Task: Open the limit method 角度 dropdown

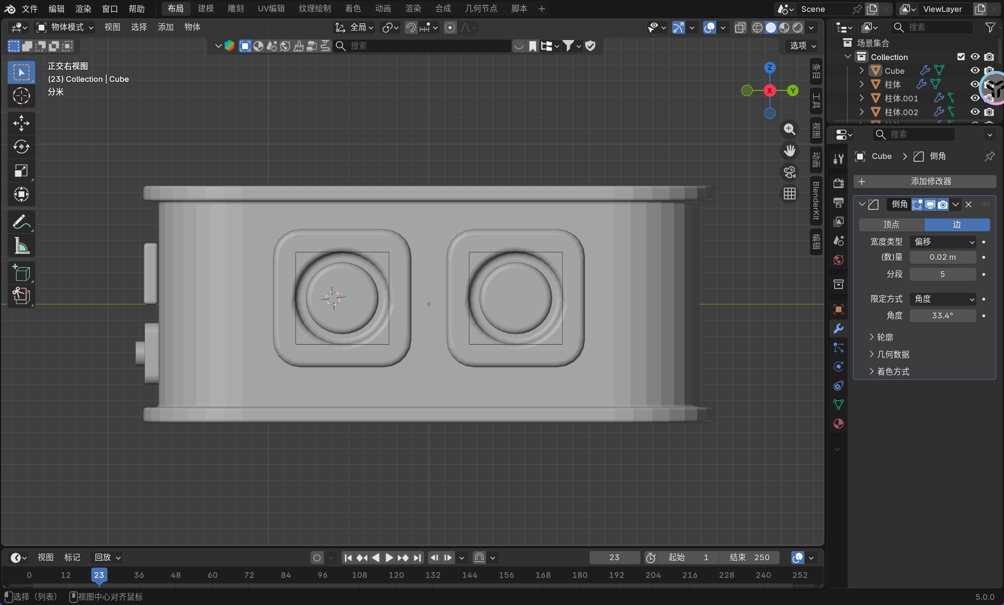Action: [943, 299]
